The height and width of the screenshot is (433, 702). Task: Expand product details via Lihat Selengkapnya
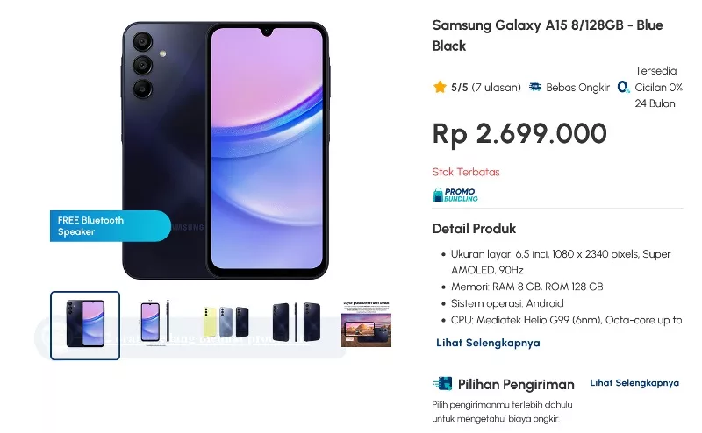pos(488,343)
